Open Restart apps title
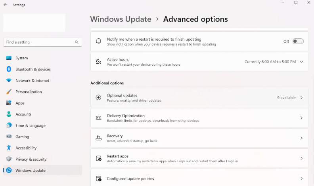This screenshot has width=314, height=186. pos(117,156)
